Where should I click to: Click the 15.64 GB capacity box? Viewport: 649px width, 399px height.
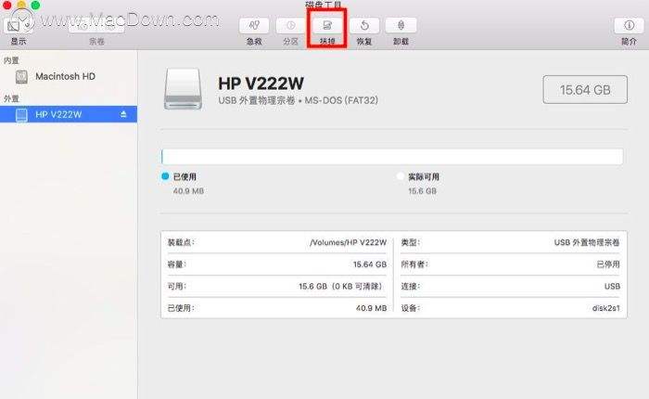585,89
